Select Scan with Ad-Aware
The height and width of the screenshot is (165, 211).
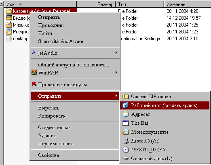pyautogui.click(x=75, y=41)
